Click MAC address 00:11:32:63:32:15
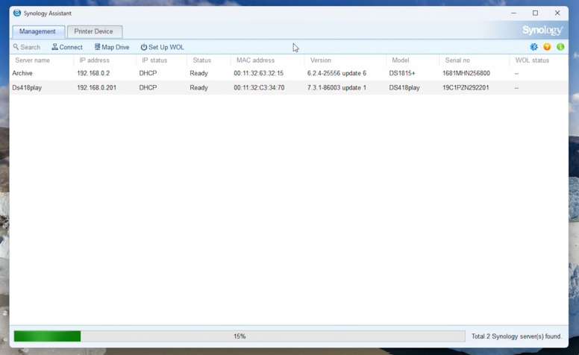The width and height of the screenshot is (579, 355). coord(258,73)
